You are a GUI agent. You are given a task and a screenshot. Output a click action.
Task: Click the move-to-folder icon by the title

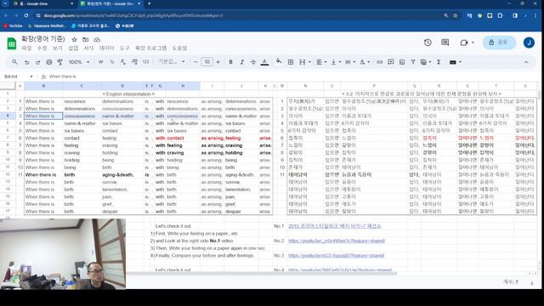85,40
